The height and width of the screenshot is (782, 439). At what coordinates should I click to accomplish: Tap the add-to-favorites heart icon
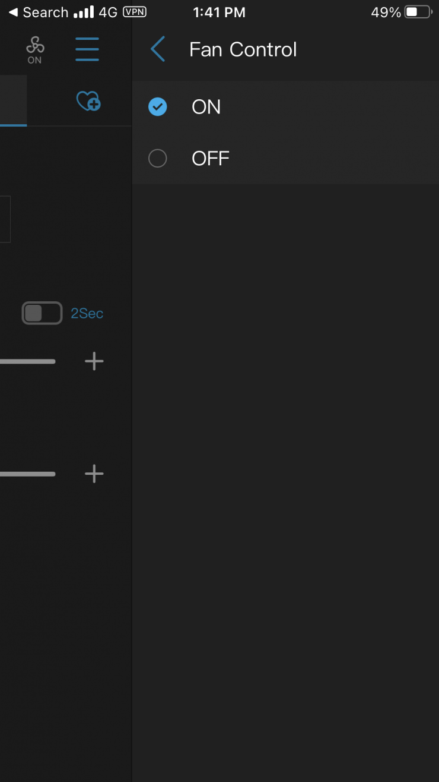88,101
